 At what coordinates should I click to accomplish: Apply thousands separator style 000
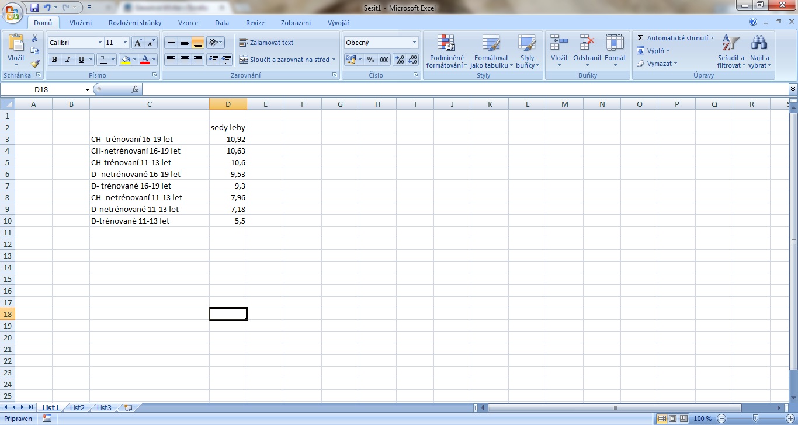(x=384, y=60)
